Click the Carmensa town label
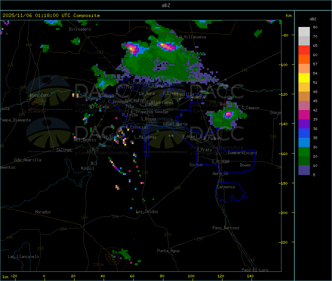The width and height of the screenshot is (332, 281). click(225, 187)
